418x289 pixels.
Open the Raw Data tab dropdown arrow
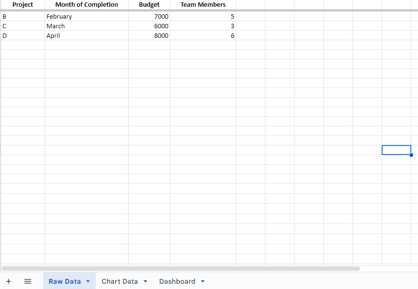pos(88,281)
